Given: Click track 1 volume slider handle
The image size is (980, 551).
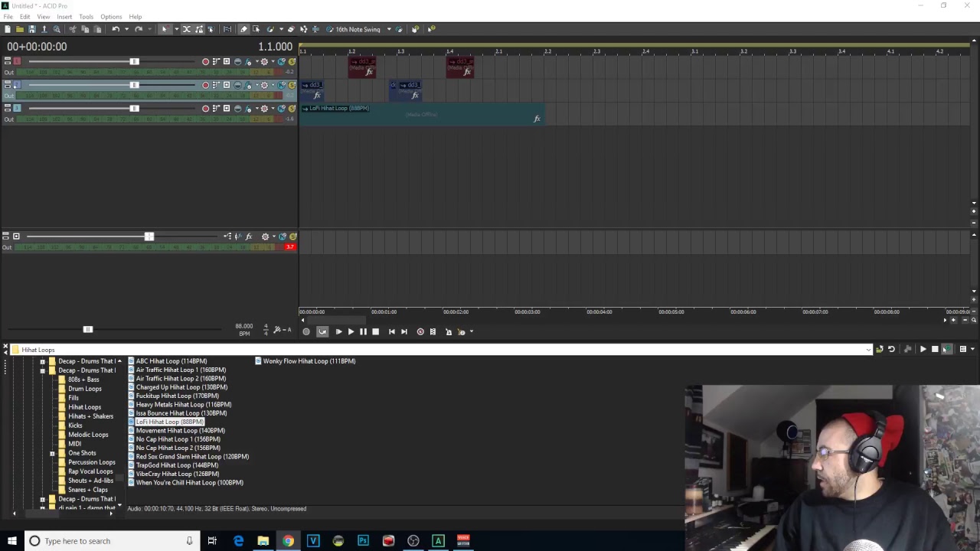Looking at the screenshot, I should [134, 61].
